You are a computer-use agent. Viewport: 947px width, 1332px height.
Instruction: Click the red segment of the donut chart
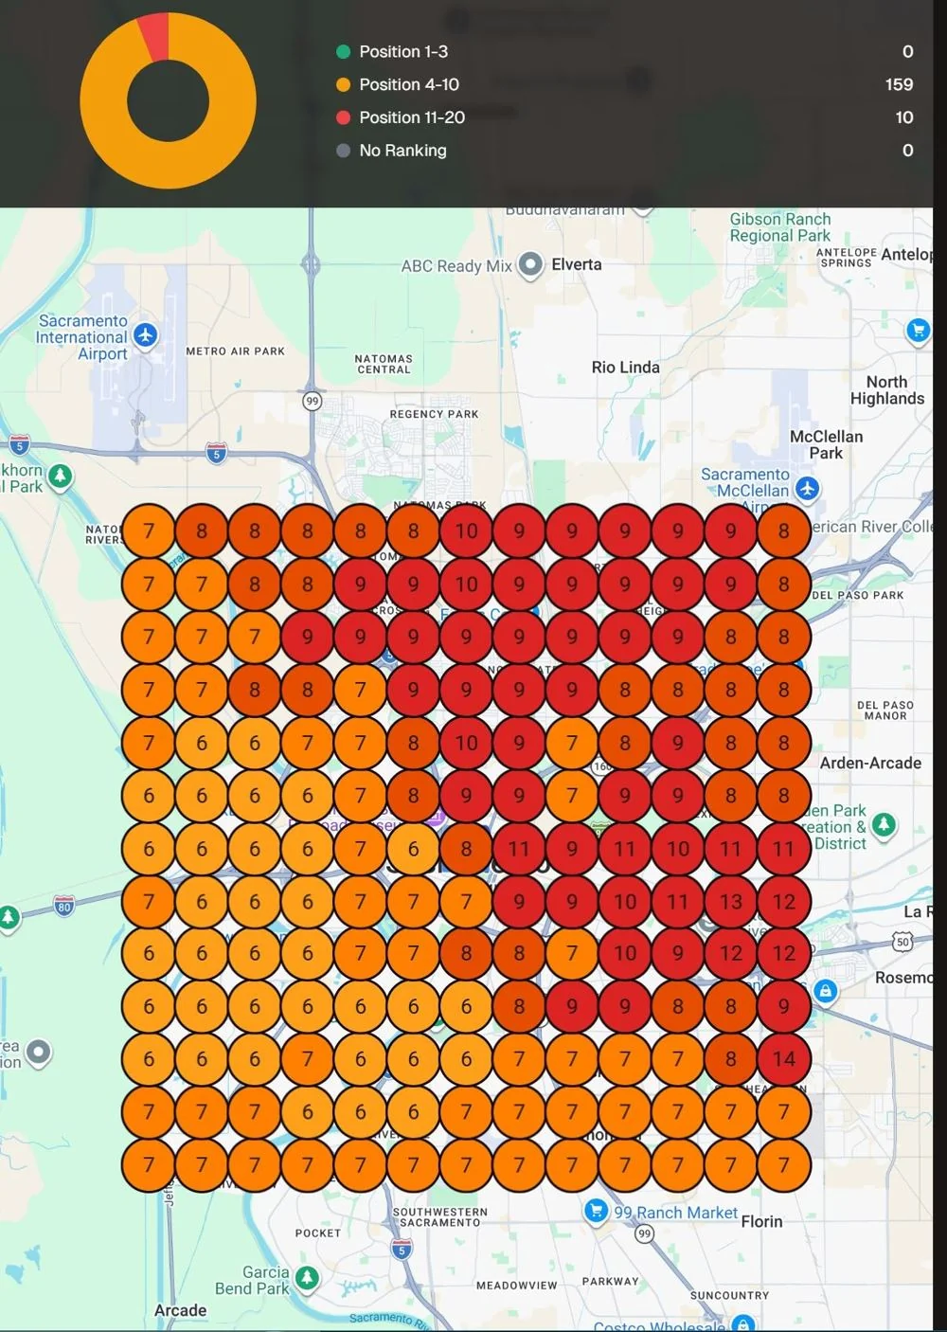tap(155, 36)
